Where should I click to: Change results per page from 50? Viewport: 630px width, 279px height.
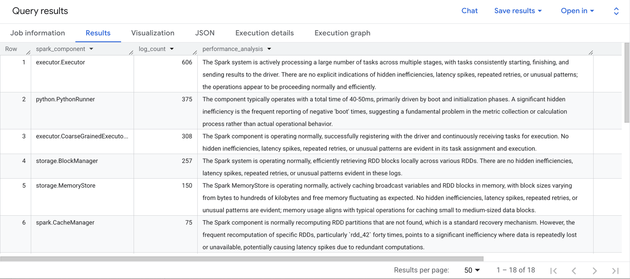pos(472,270)
